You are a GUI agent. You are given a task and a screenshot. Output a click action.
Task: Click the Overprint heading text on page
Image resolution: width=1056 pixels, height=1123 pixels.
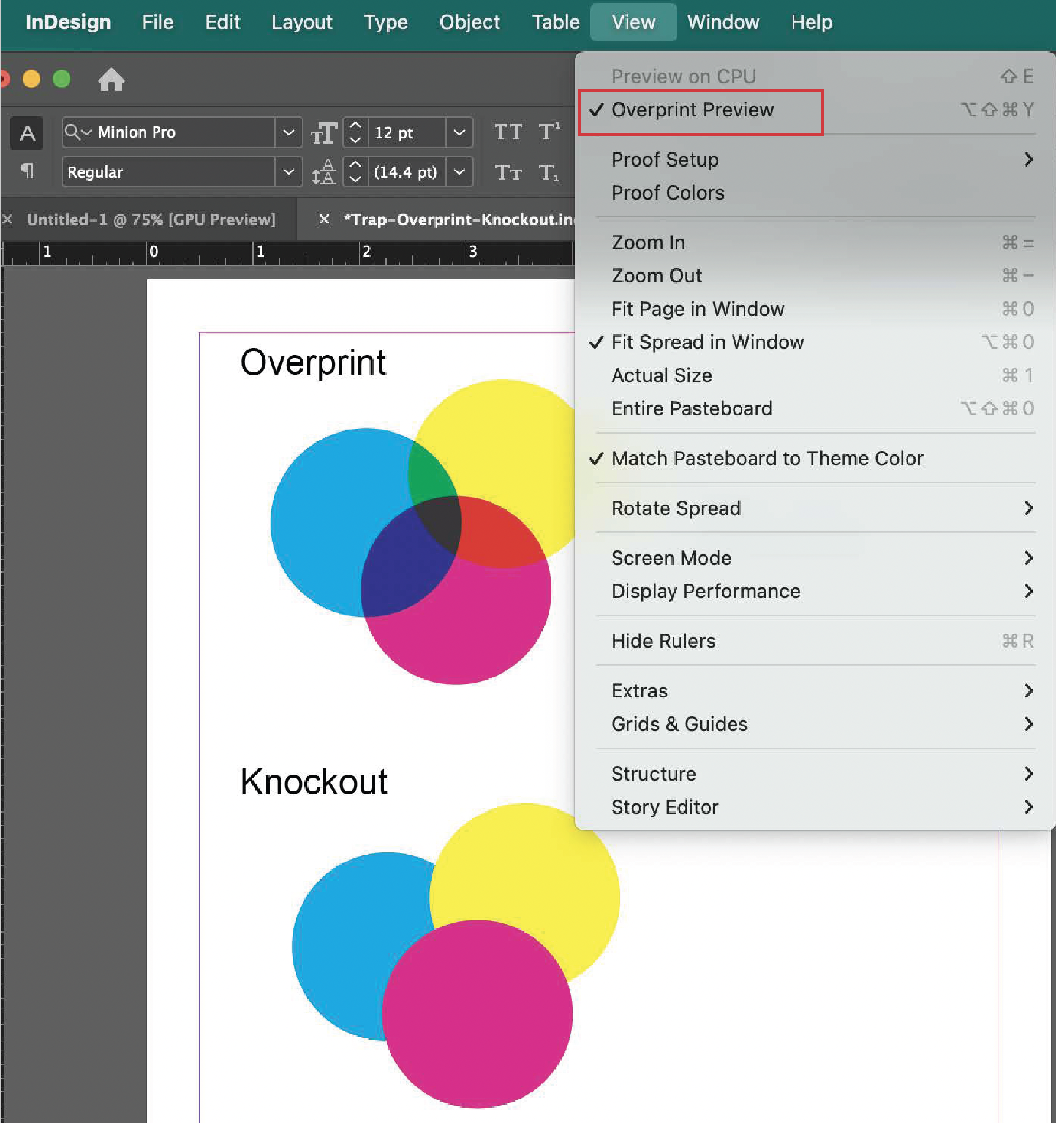(313, 363)
